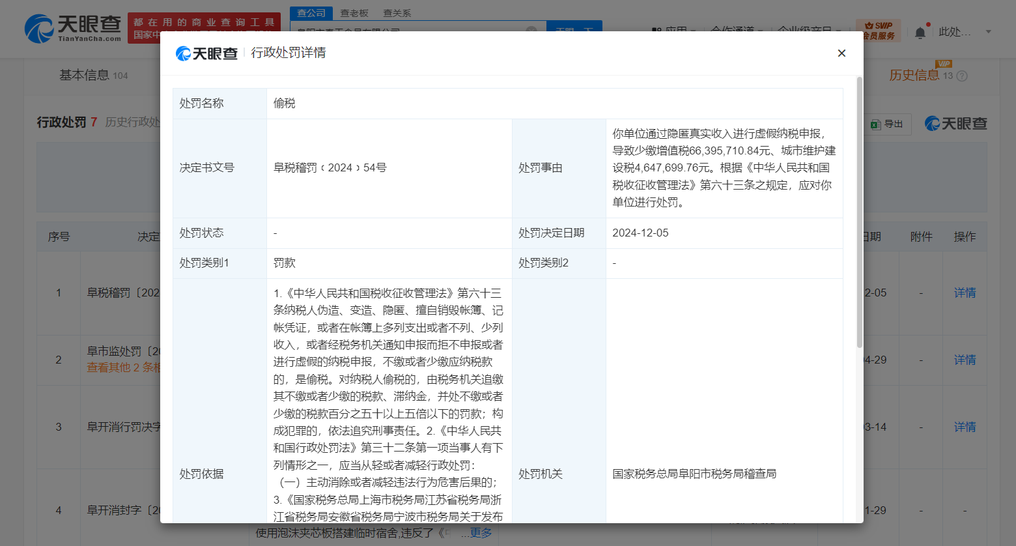1016x546 pixels.
Task: Click the penalty reason text starting 你单位通过隐匿
Action: point(724,168)
